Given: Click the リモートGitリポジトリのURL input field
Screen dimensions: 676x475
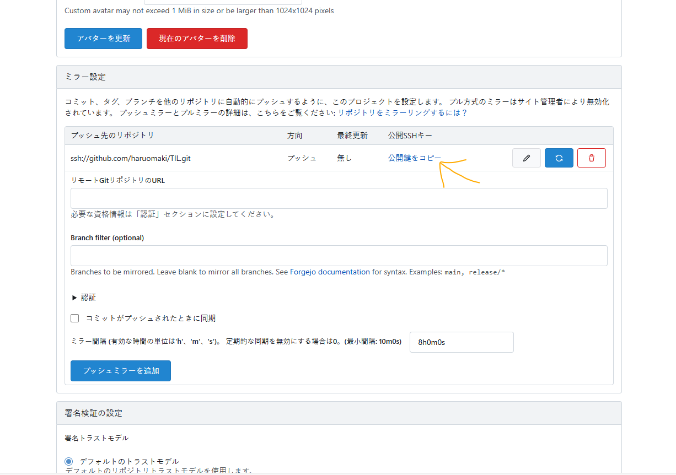Looking at the screenshot, I should (339, 198).
